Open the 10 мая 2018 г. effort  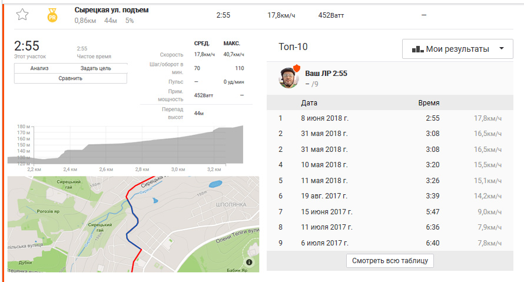(324, 165)
